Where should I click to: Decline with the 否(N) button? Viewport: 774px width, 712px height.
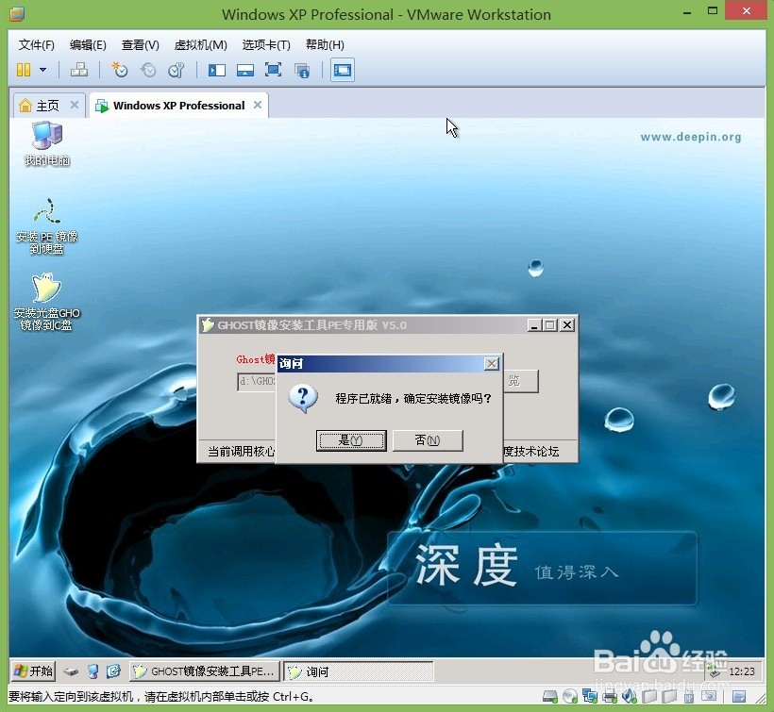428,440
